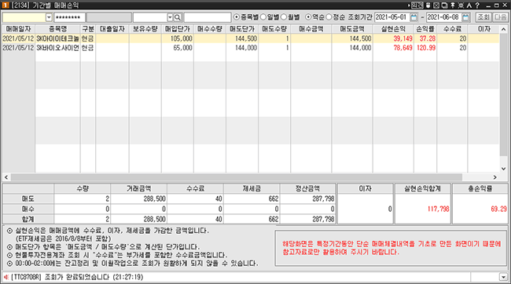Click the 조회 search button
Image resolution: width=511 pixels, height=284 pixels.
pyautogui.click(x=483, y=17)
